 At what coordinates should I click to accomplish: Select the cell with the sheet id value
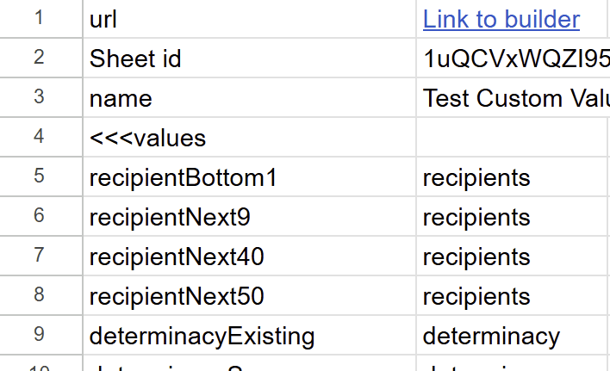514,58
